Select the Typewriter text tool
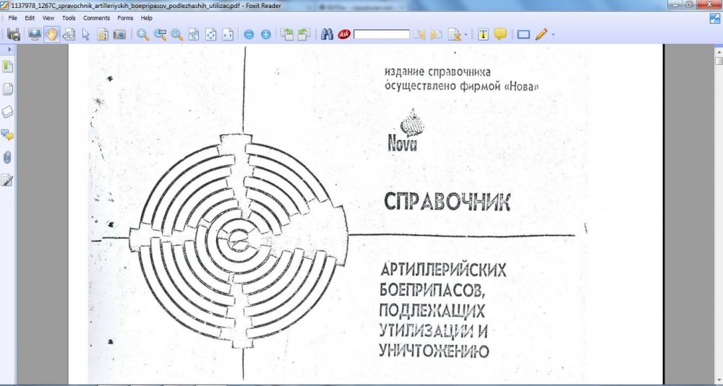 point(483,35)
